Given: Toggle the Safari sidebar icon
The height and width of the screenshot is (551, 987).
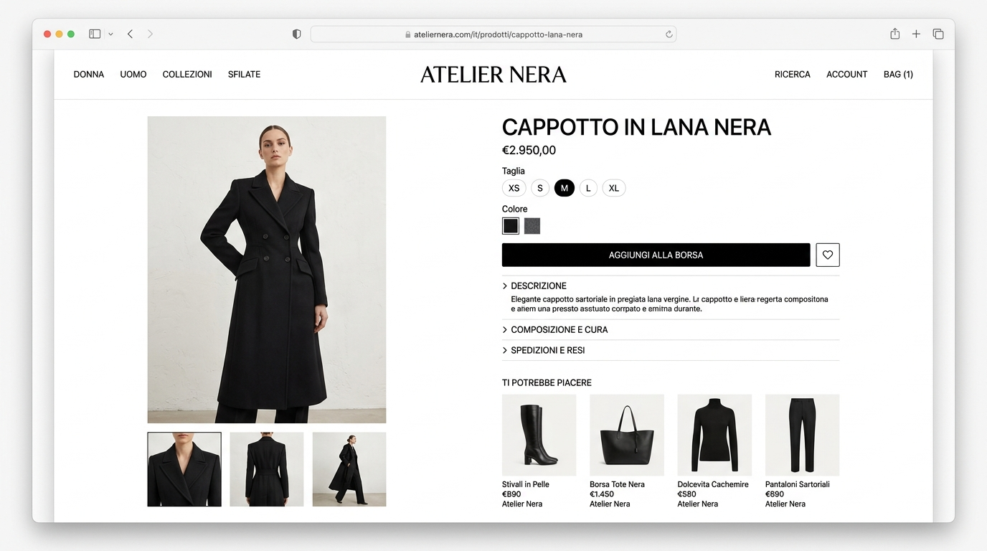Looking at the screenshot, I should tap(95, 34).
